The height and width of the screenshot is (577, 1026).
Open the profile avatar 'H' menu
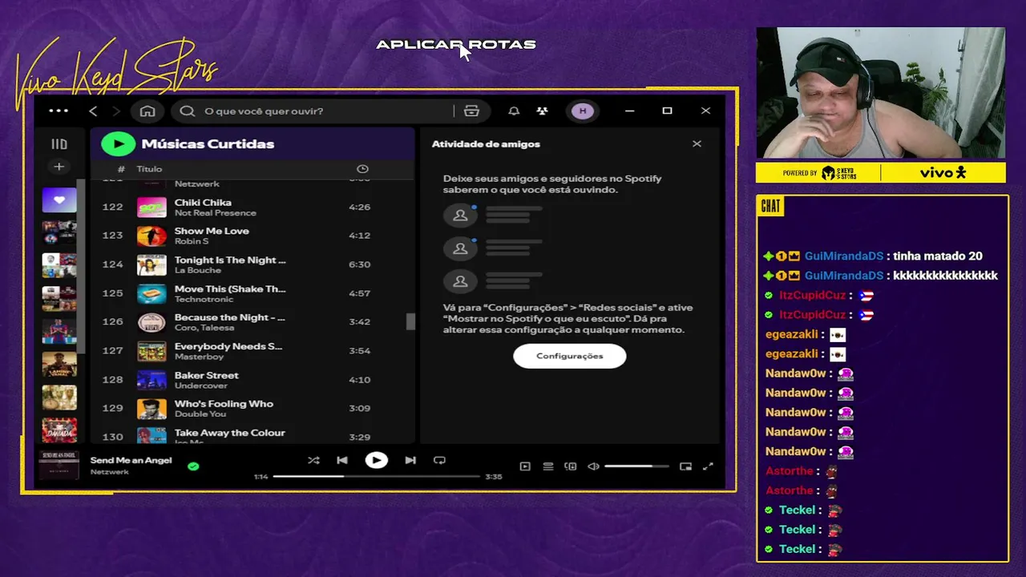point(583,111)
